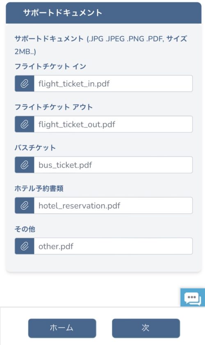Image resolution: width=205 pixels, height=345 pixels.
Task: Click the paperclip icon for フライトチケット イン
Action: 24,84
